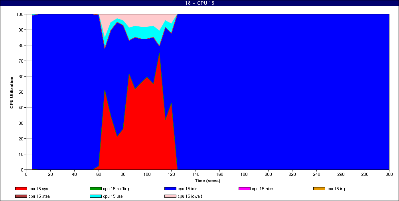The image size is (399, 201).
Task: Click the pink iowait area at chart top
Action: point(137,20)
